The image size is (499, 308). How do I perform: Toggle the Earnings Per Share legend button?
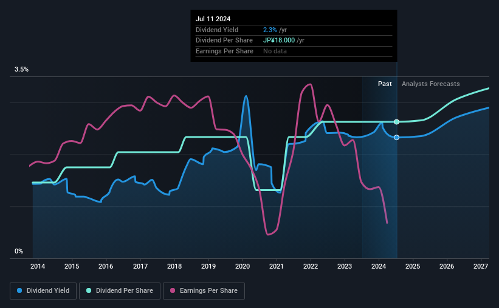tap(204, 291)
